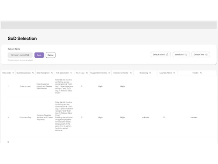The width and height of the screenshot is (218, 164).
Task: Click the Delete button
Action: pos(51,55)
